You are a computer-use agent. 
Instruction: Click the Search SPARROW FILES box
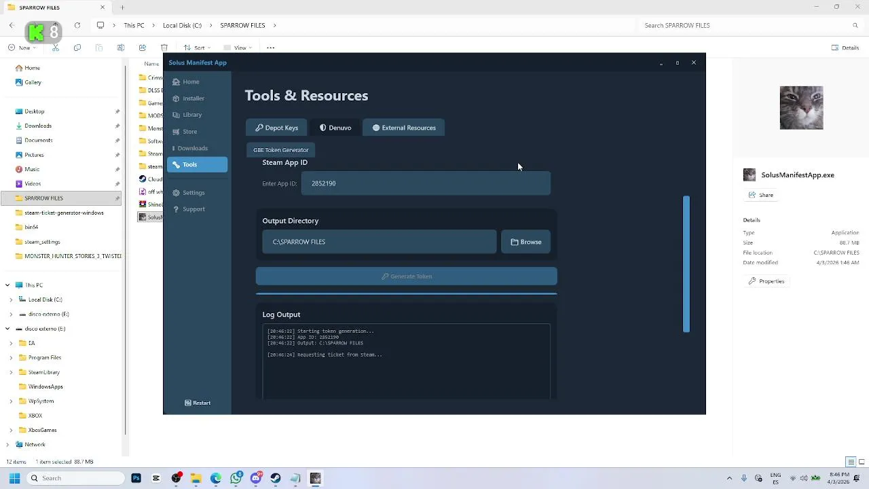750,25
